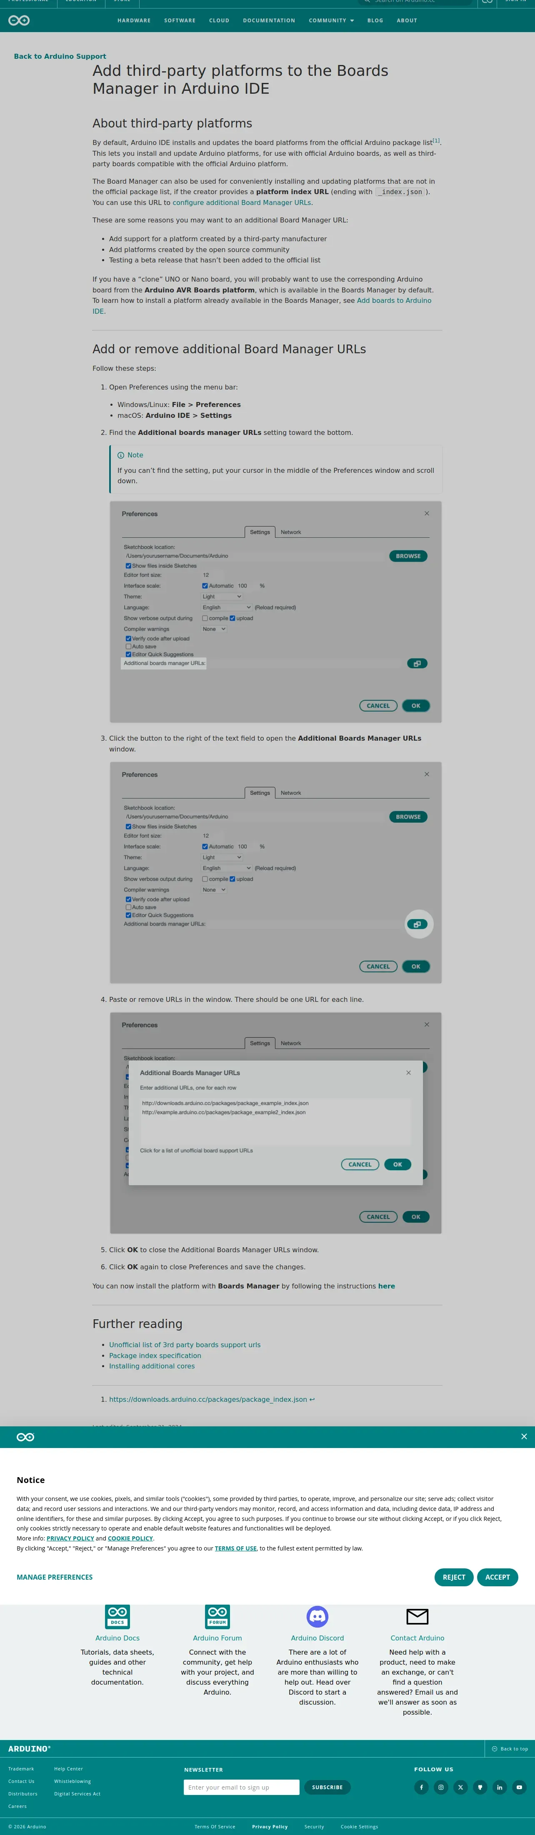Open Arduino's X (Twitter) icon

pyautogui.click(x=460, y=1787)
